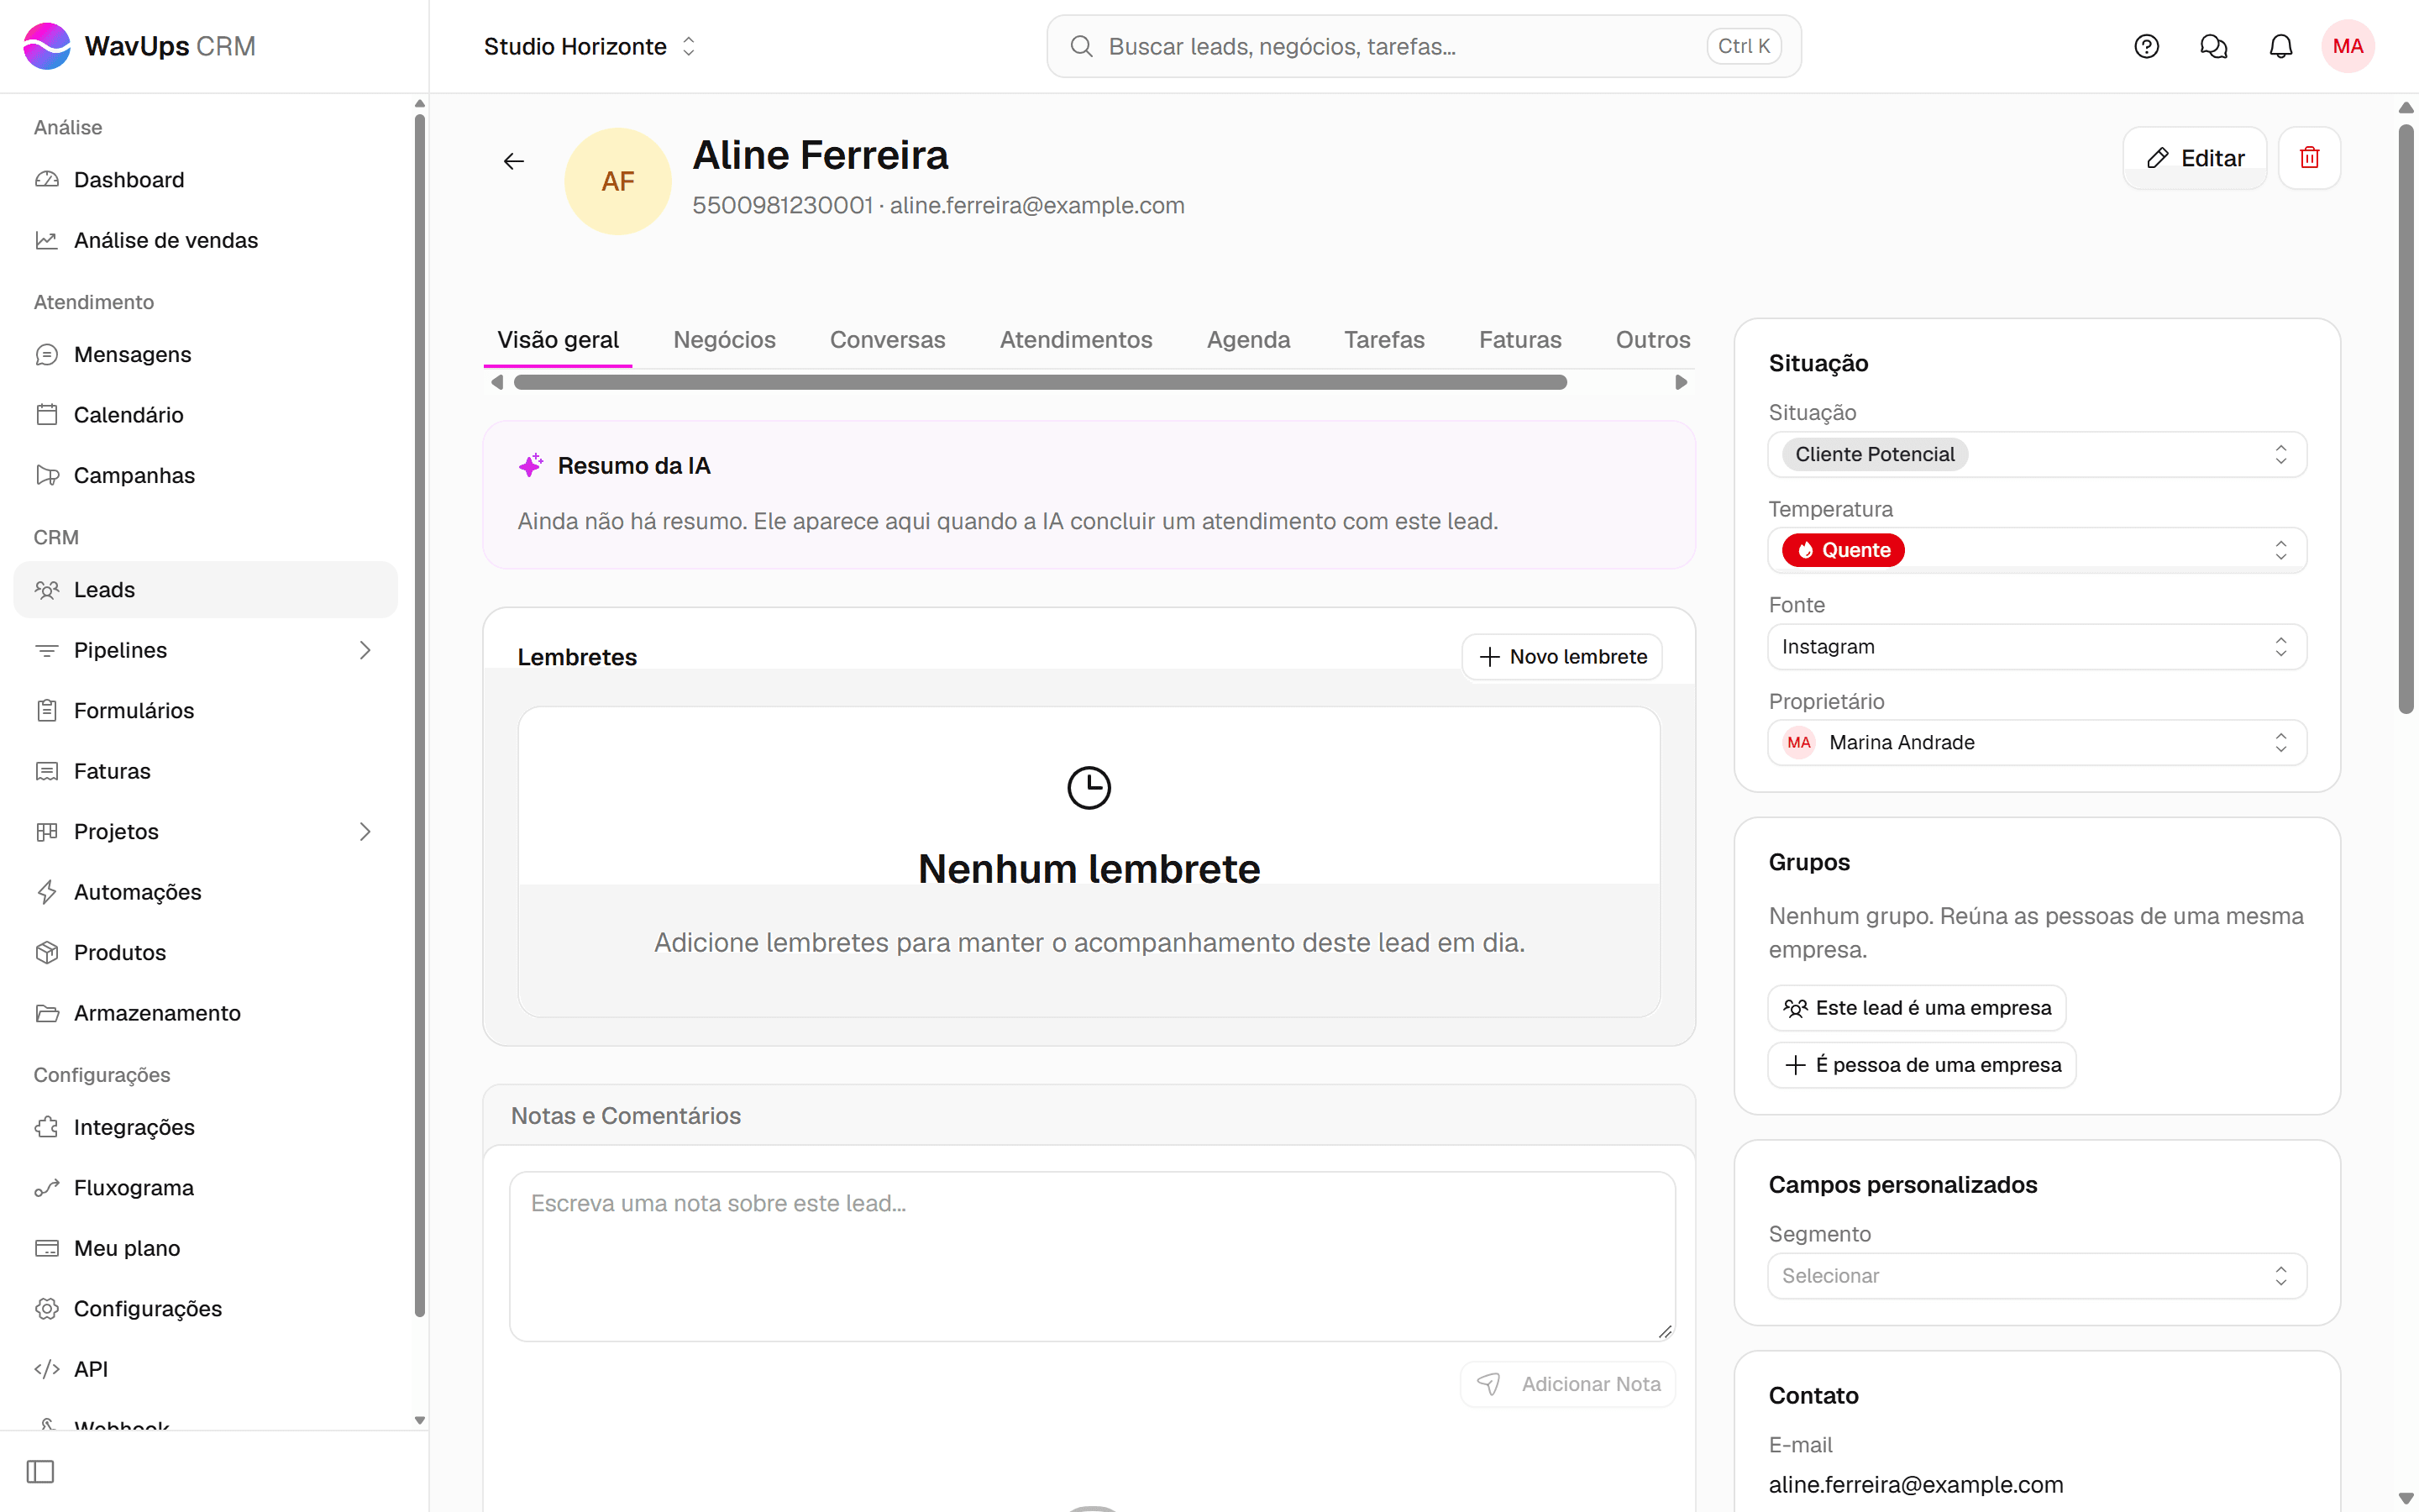Switch to the Negócios tab
Screen dimensions: 2419x1512
pyautogui.click(x=724, y=340)
